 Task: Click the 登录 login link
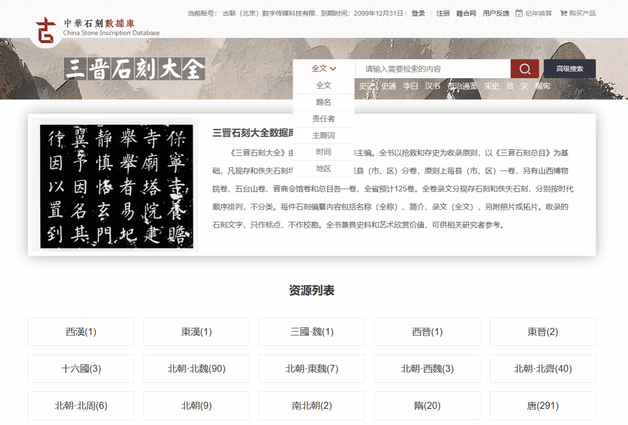click(418, 13)
